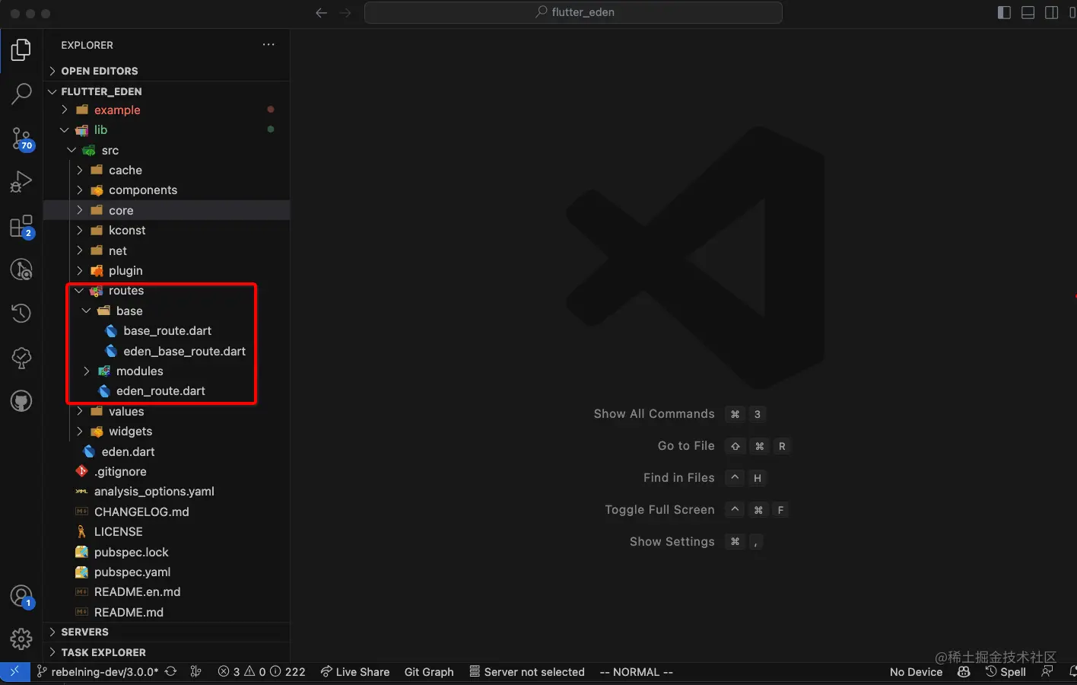Expand the OPEN EDITORS section

pyautogui.click(x=167, y=71)
